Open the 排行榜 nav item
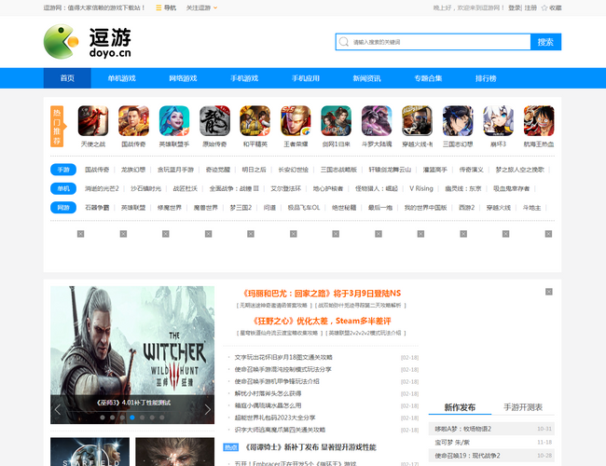 [486, 78]
